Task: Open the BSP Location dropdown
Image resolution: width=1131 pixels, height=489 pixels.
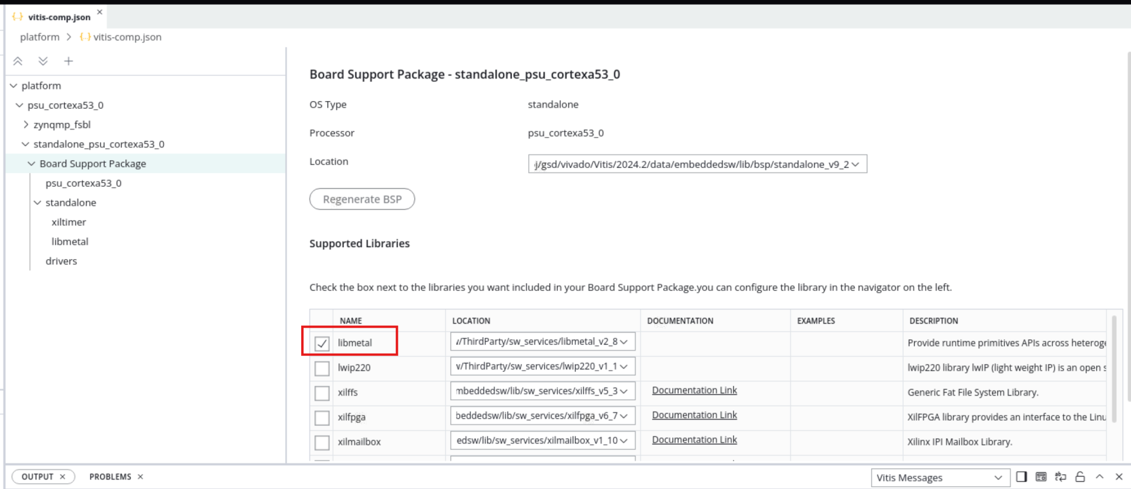Action: (x=697, y=164)
